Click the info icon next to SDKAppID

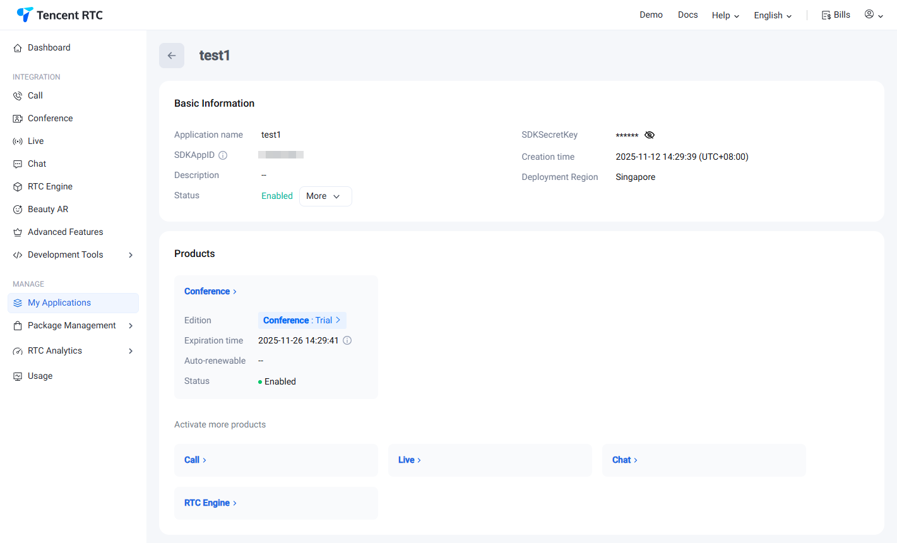click(x=223, y=155)
